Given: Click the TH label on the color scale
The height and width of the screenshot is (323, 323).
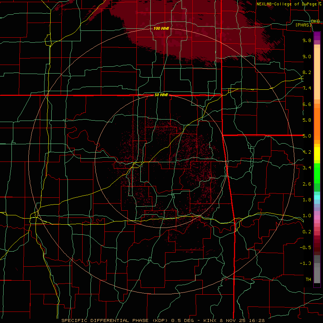Looking at the screenshot, I should coord(308,280).
